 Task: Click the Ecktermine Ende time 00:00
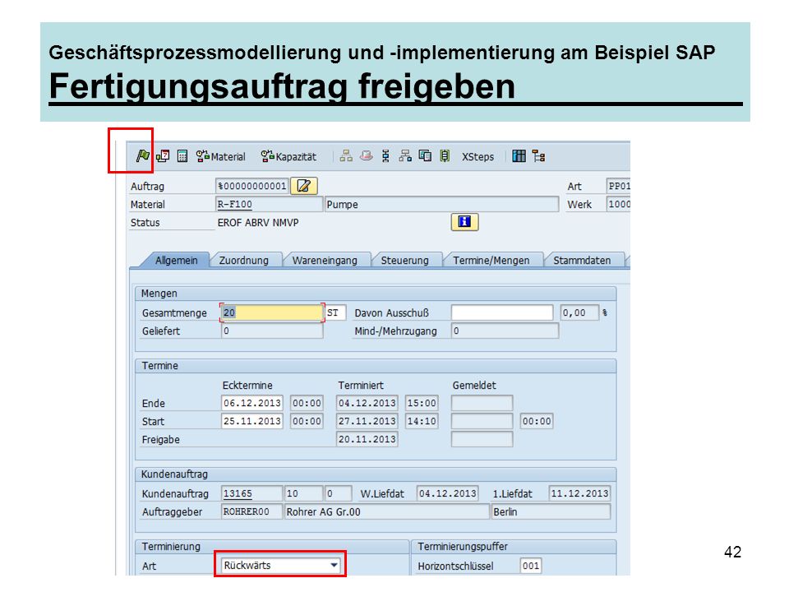coord(307,403)
